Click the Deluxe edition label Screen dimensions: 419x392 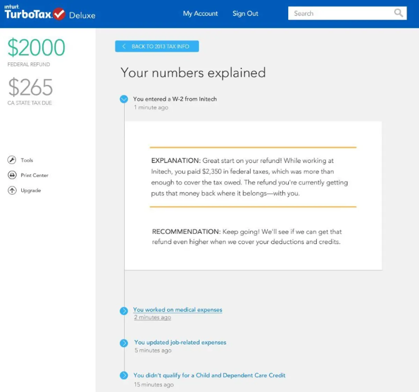click(x=82, y=15)
